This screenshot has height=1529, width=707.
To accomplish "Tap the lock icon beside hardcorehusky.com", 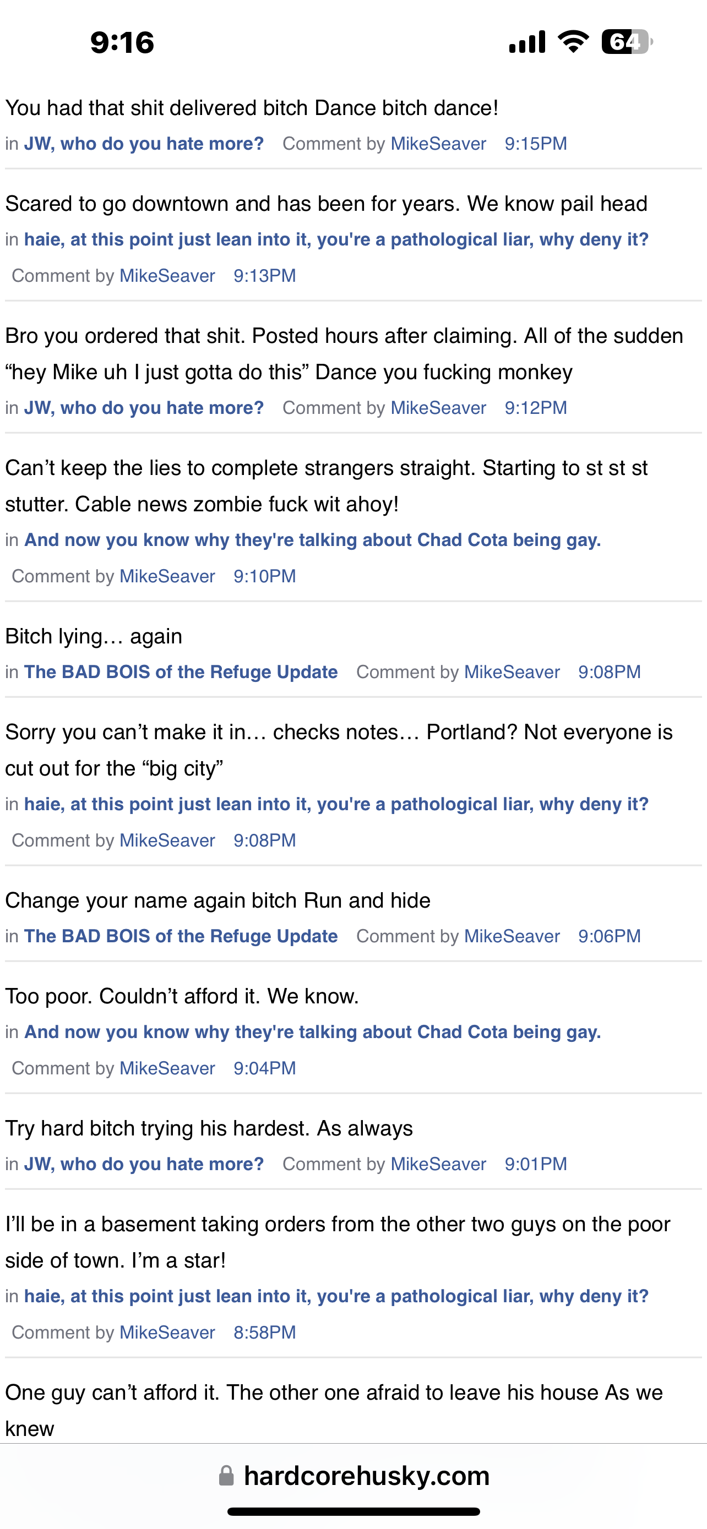I will (226, 1476).
